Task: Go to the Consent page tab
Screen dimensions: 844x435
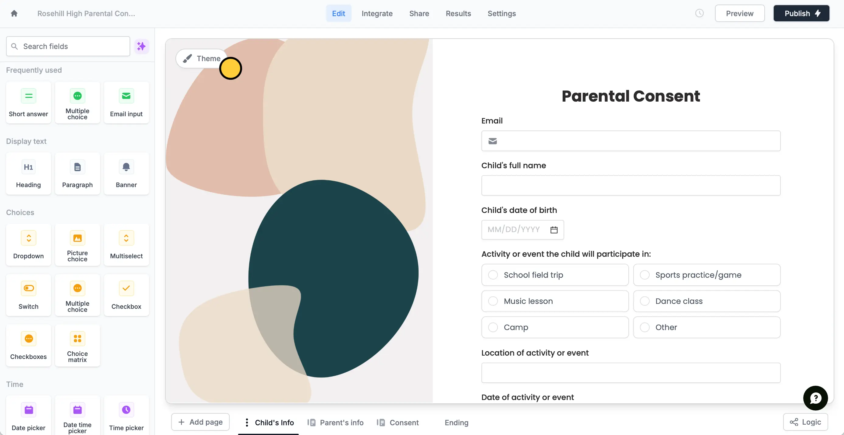Action: 404,423
